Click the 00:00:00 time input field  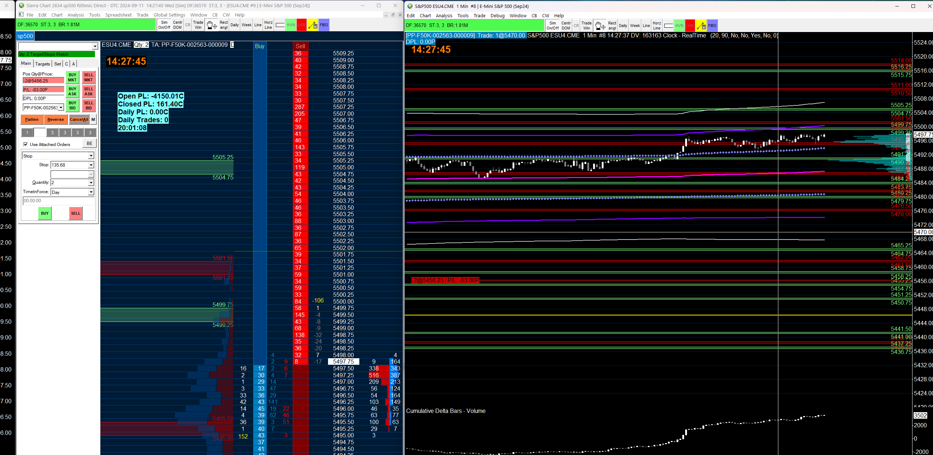(x=58, y=201)
